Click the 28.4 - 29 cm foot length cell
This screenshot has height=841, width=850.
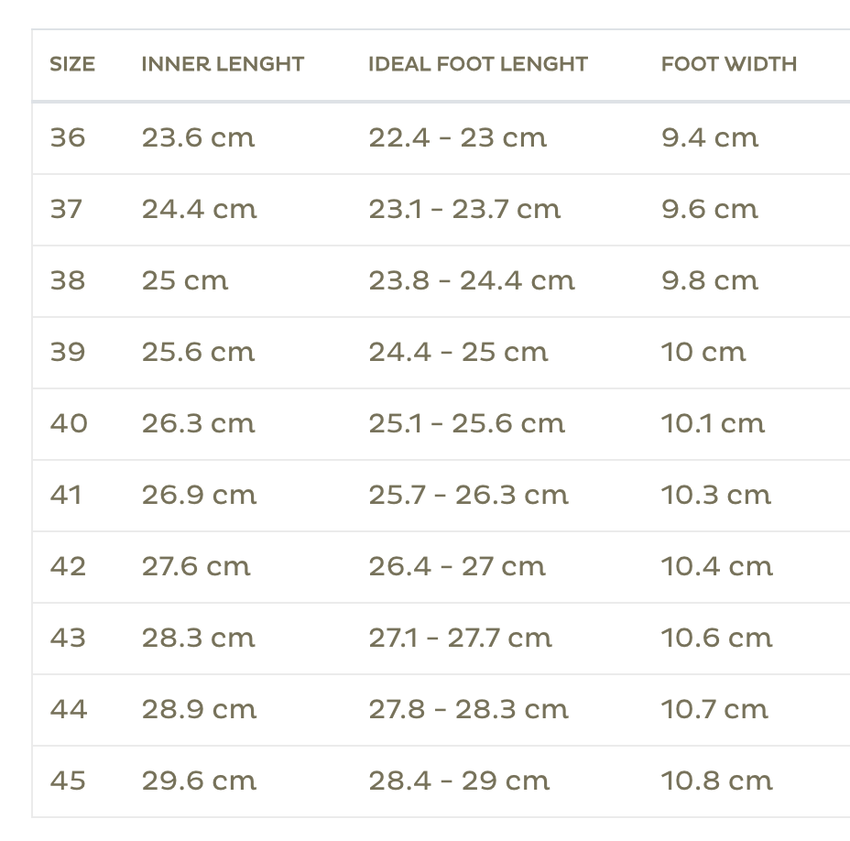click(459, 781)
